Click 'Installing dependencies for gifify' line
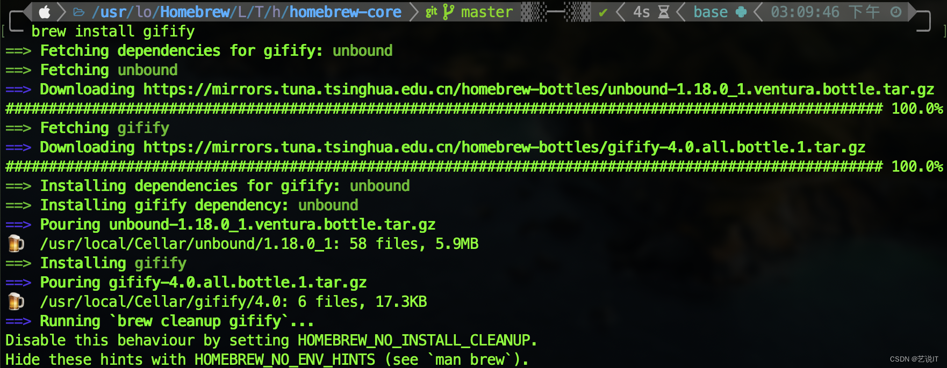The height and width of the screenshot is (368, 947). coord(207,186)
